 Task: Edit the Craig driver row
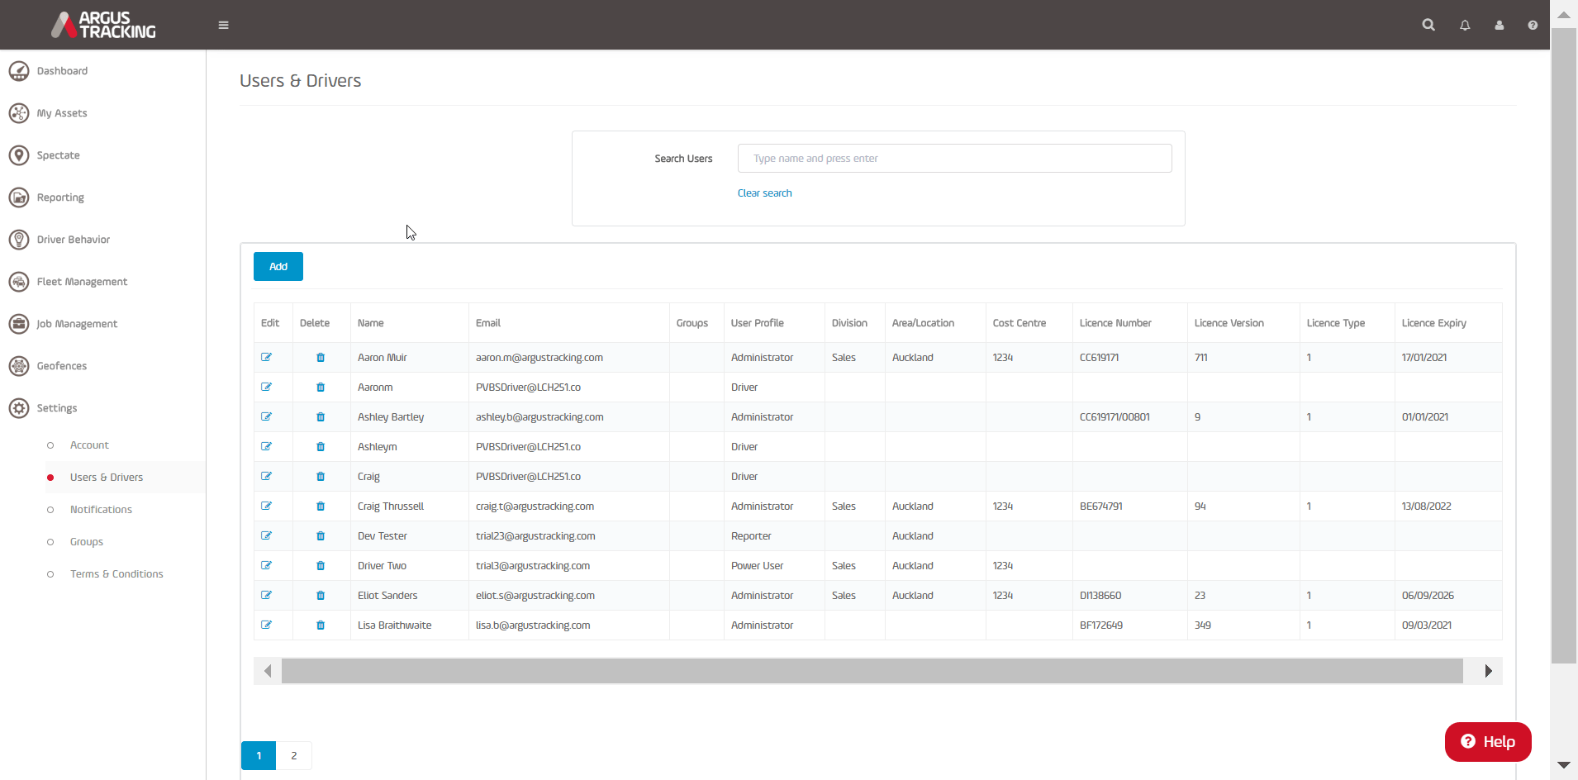pyautogui.click(x=266, y=477)
